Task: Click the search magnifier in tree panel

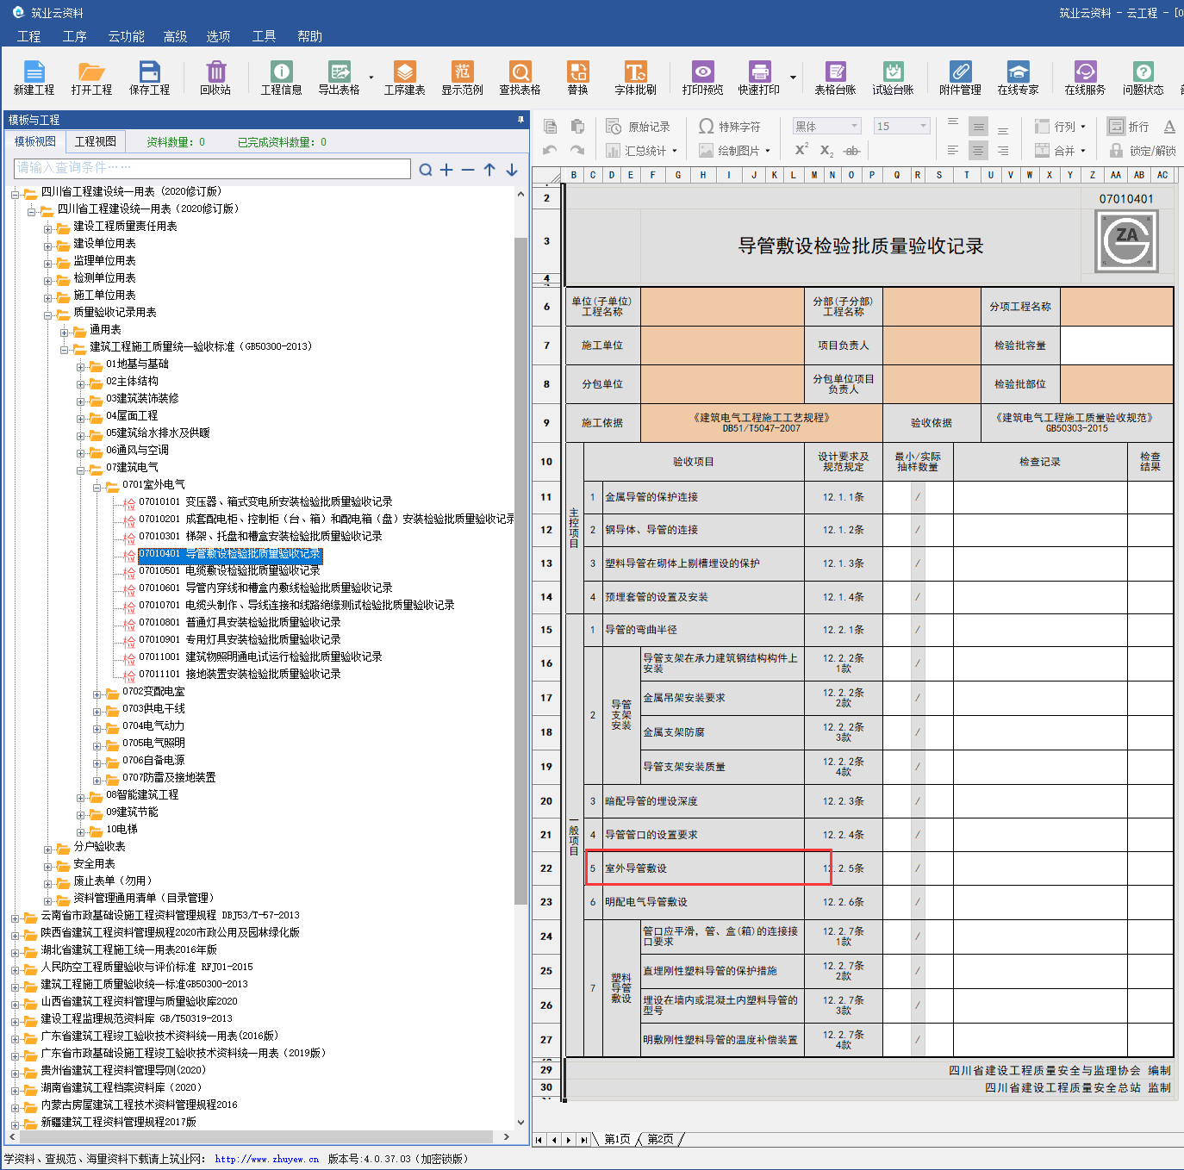Action: coord(425,170)
